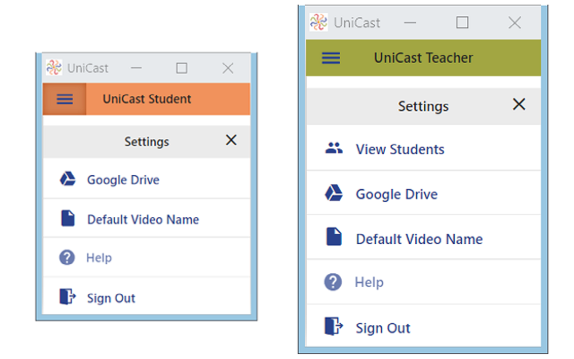Viewport: 574px width, 359px height.
Task: Select Sign Out label in Student settings
Action: (111, 298)
